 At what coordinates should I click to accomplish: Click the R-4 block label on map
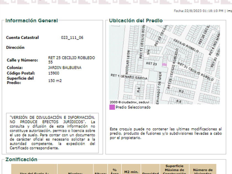(x=139, y=89)
